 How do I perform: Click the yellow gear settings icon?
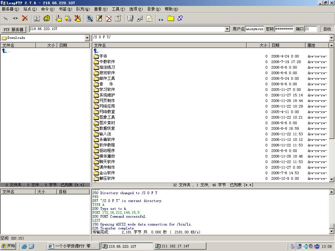point(46,18)
